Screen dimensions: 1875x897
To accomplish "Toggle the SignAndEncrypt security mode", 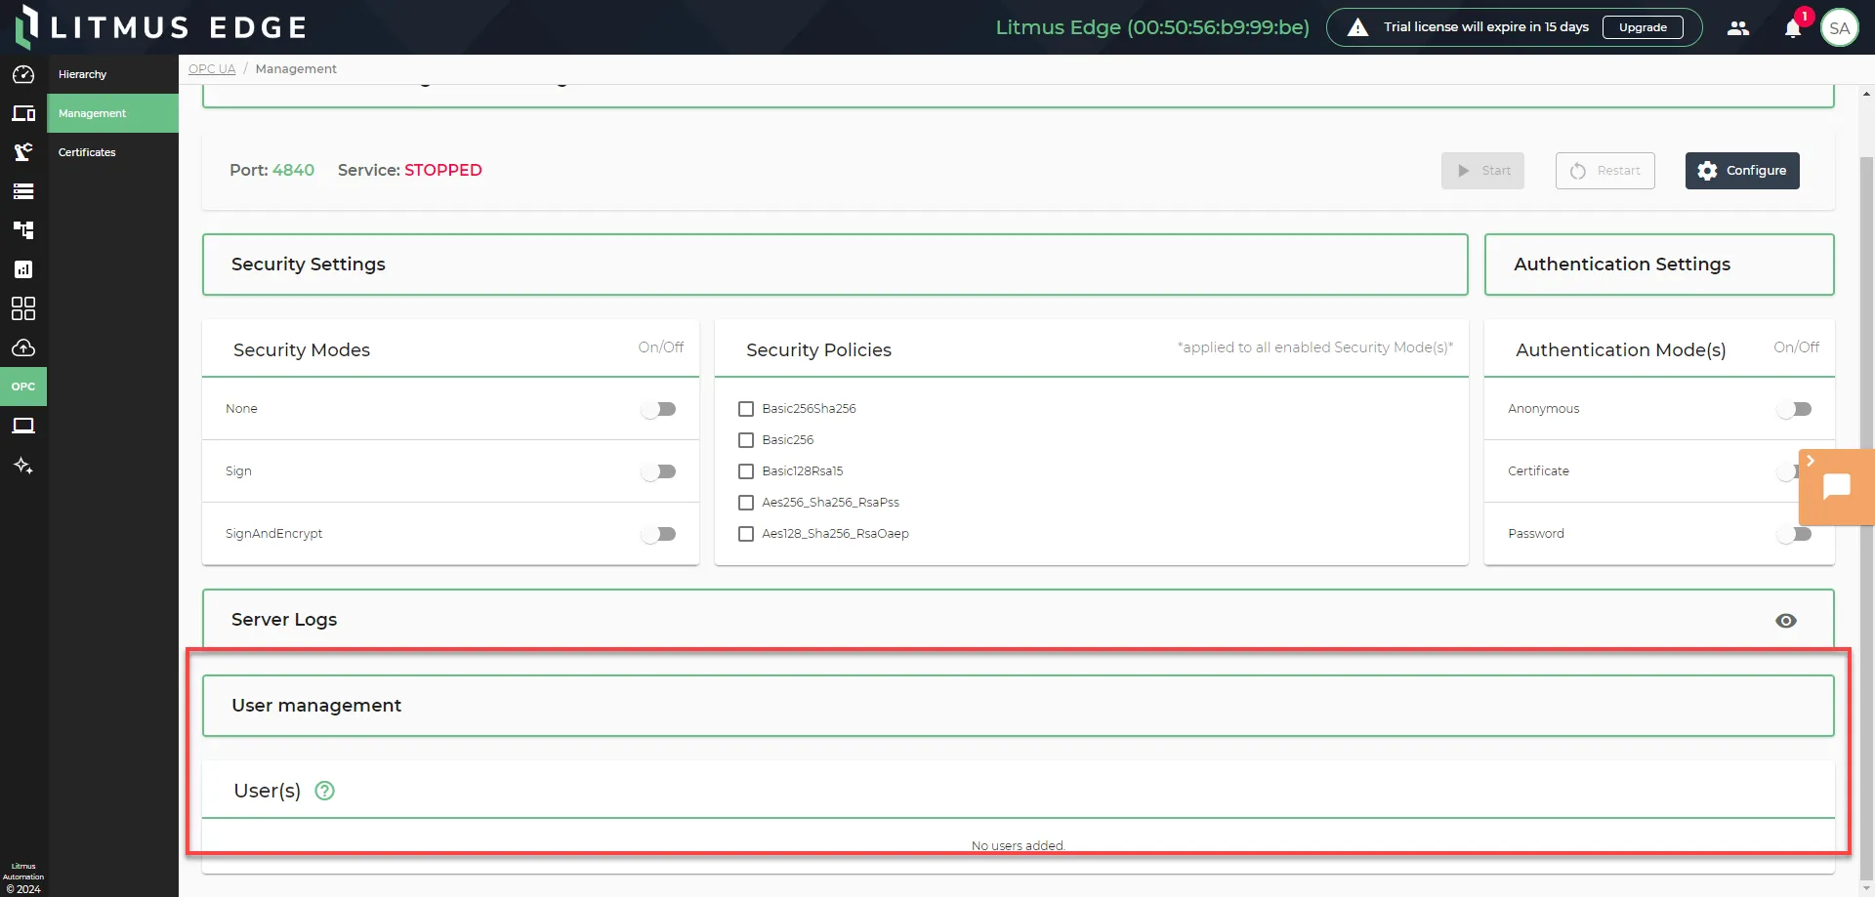I will (x=659, y=534).
